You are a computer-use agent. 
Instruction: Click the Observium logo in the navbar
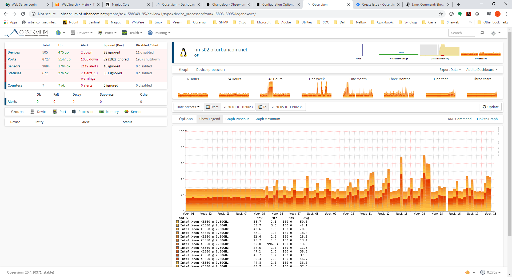tap(26, 33)
